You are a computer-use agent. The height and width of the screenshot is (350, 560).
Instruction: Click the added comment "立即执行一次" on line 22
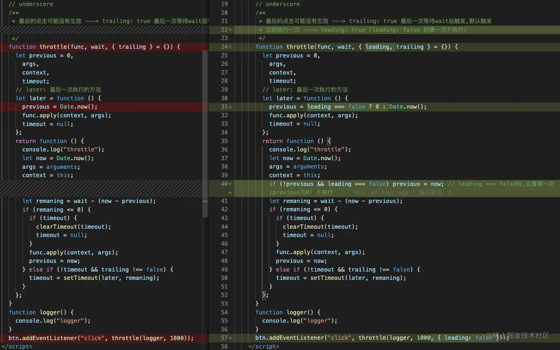[x=283, y=30]
